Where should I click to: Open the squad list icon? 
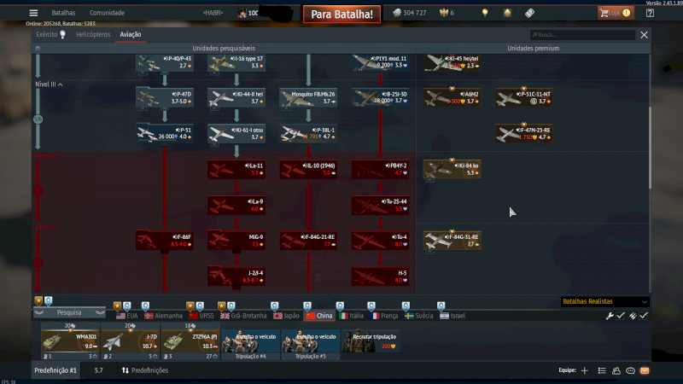point(602,370)
